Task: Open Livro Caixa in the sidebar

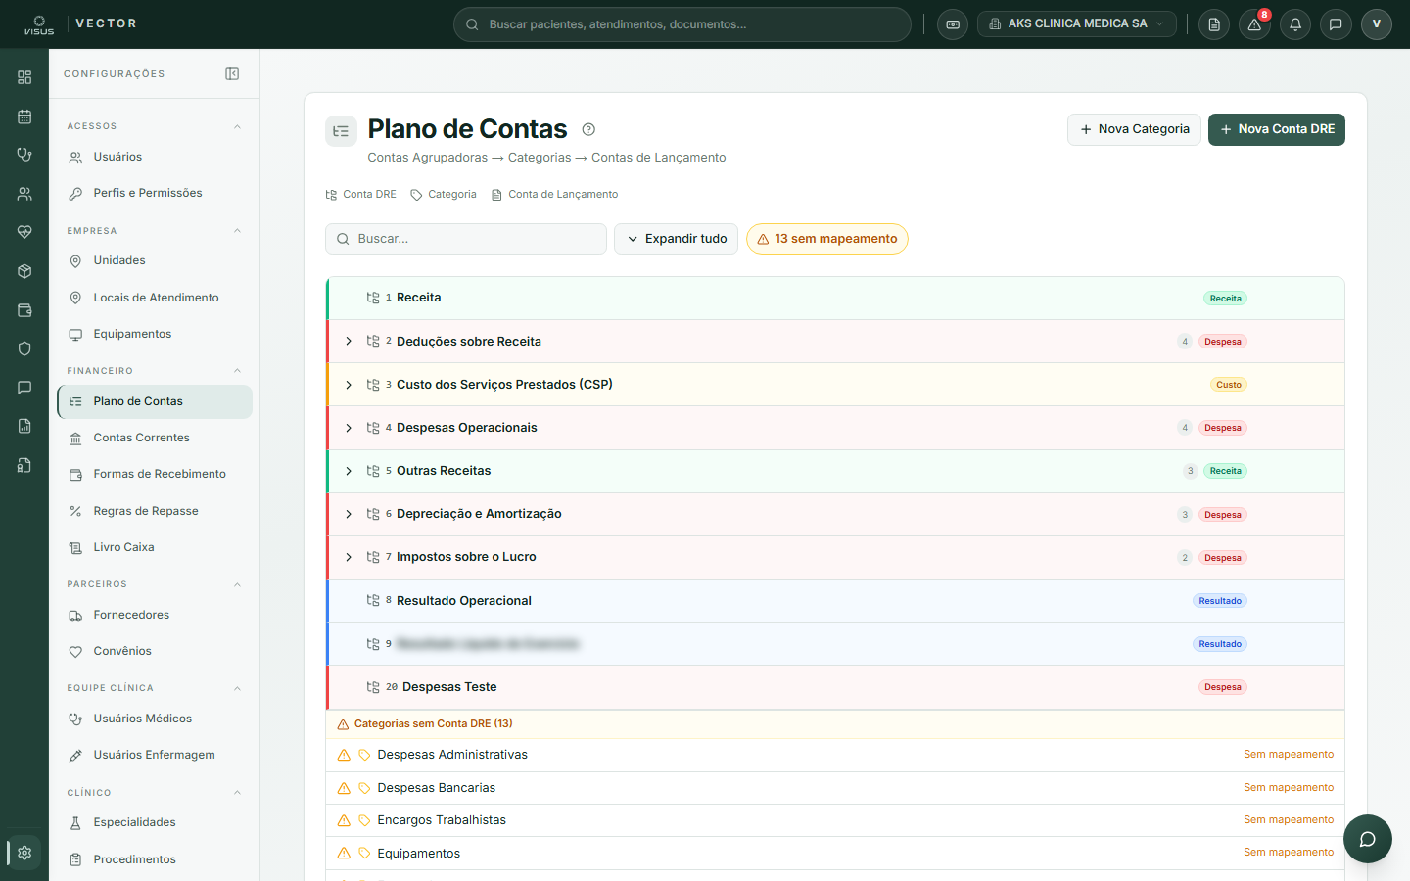Action: pos(155,547)
